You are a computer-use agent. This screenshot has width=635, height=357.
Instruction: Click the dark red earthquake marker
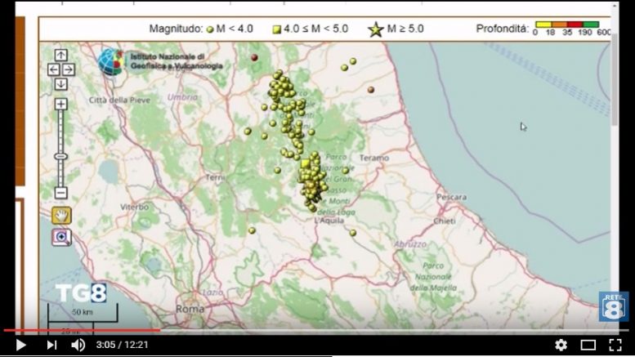(255, 57)
